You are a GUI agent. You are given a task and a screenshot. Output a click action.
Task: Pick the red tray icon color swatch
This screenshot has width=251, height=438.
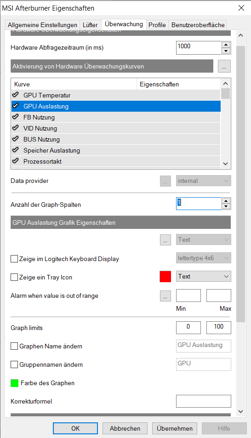[165, 276]
